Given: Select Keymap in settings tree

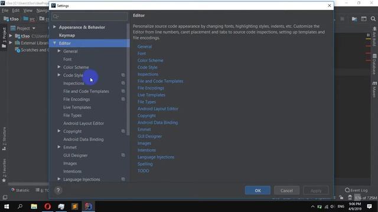Looking at the screenshot, I should pos(67,35).
